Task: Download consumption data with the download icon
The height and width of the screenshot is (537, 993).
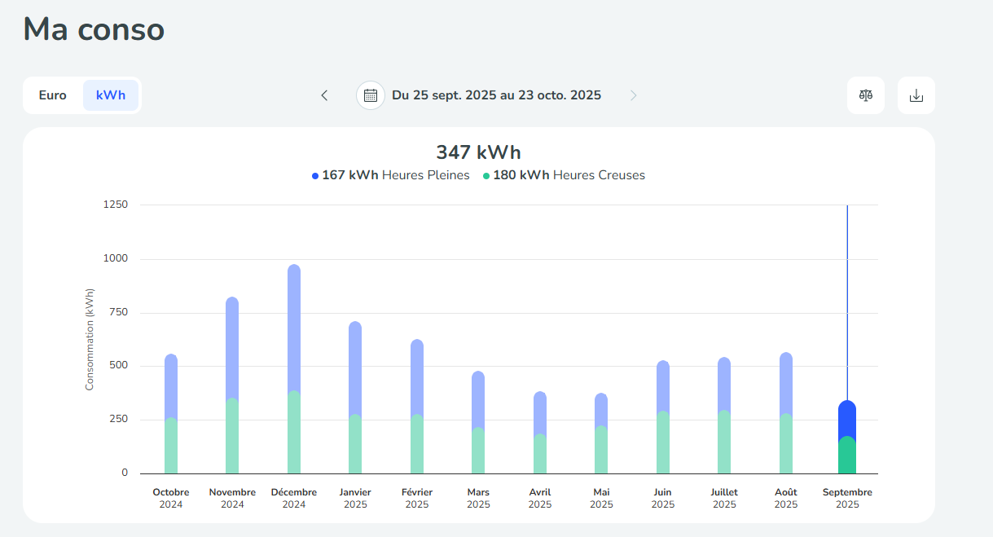Action: (x=916, y=95)
